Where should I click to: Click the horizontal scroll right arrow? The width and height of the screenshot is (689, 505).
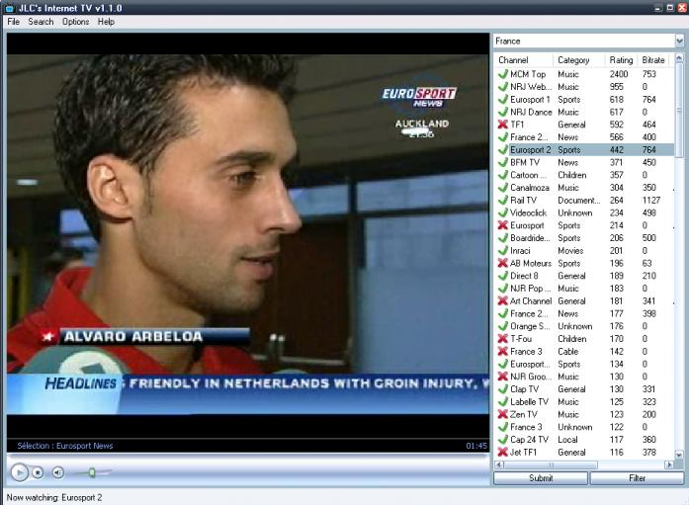[669, 464]
